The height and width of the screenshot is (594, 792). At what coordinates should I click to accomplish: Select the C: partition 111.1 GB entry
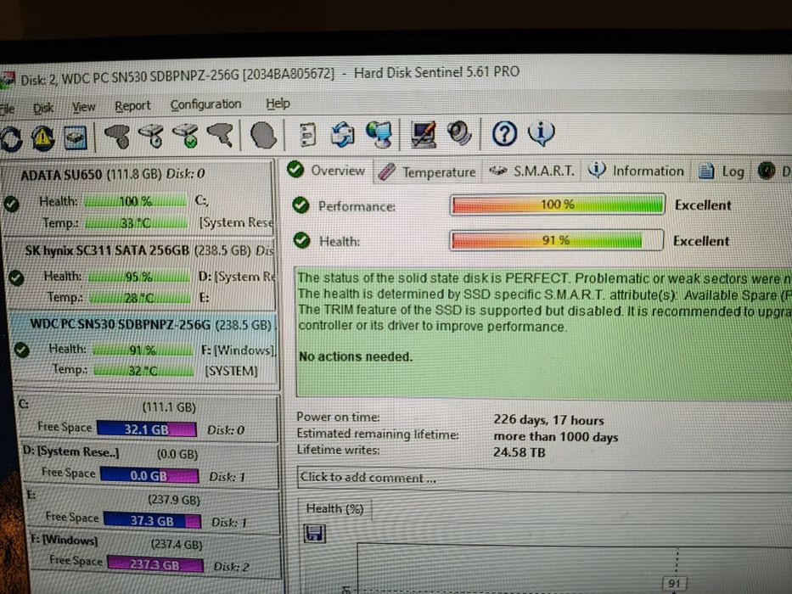[x=147, y=418]
